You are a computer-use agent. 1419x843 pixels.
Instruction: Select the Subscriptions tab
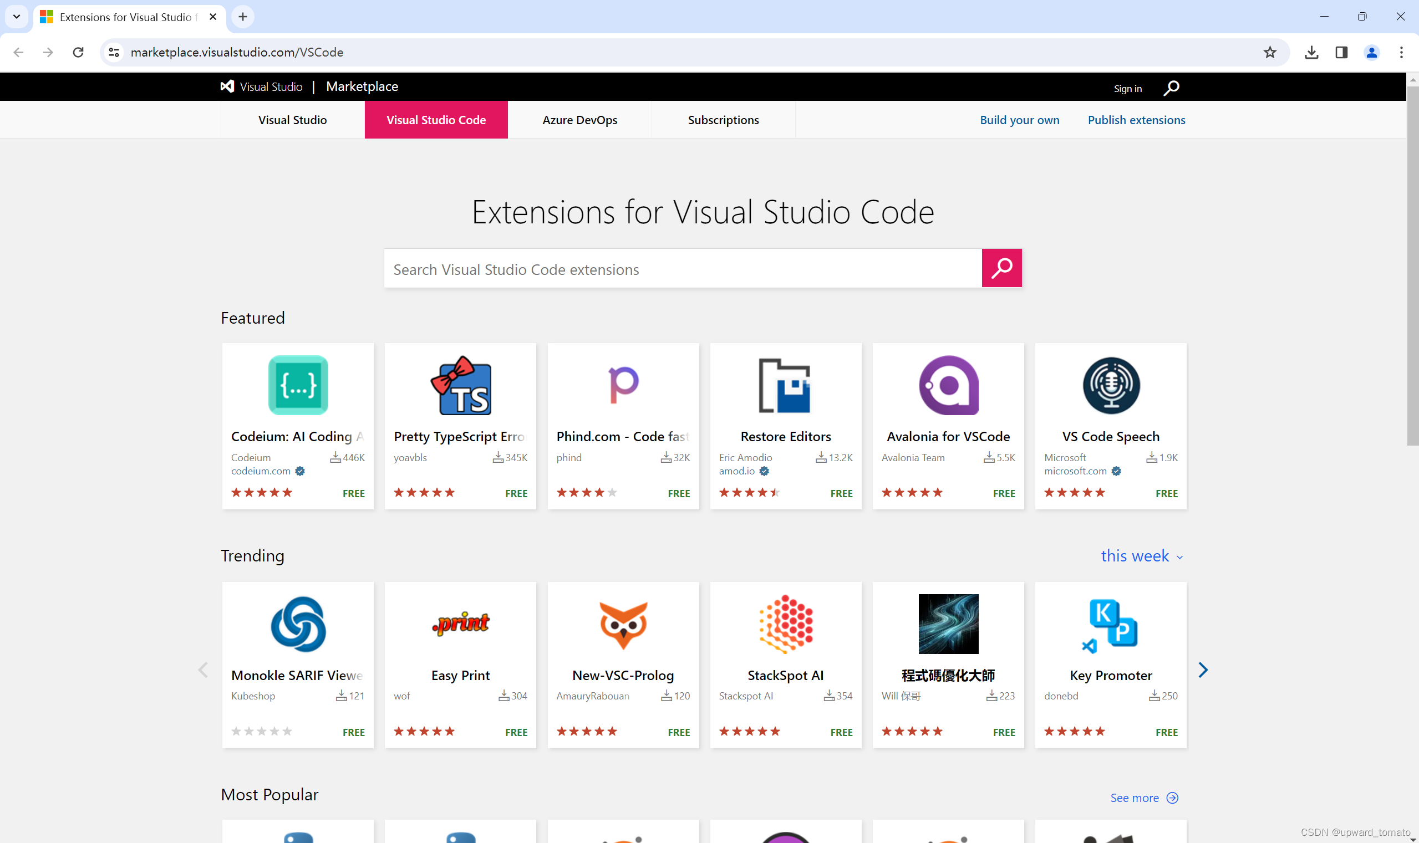coord(723,120)
